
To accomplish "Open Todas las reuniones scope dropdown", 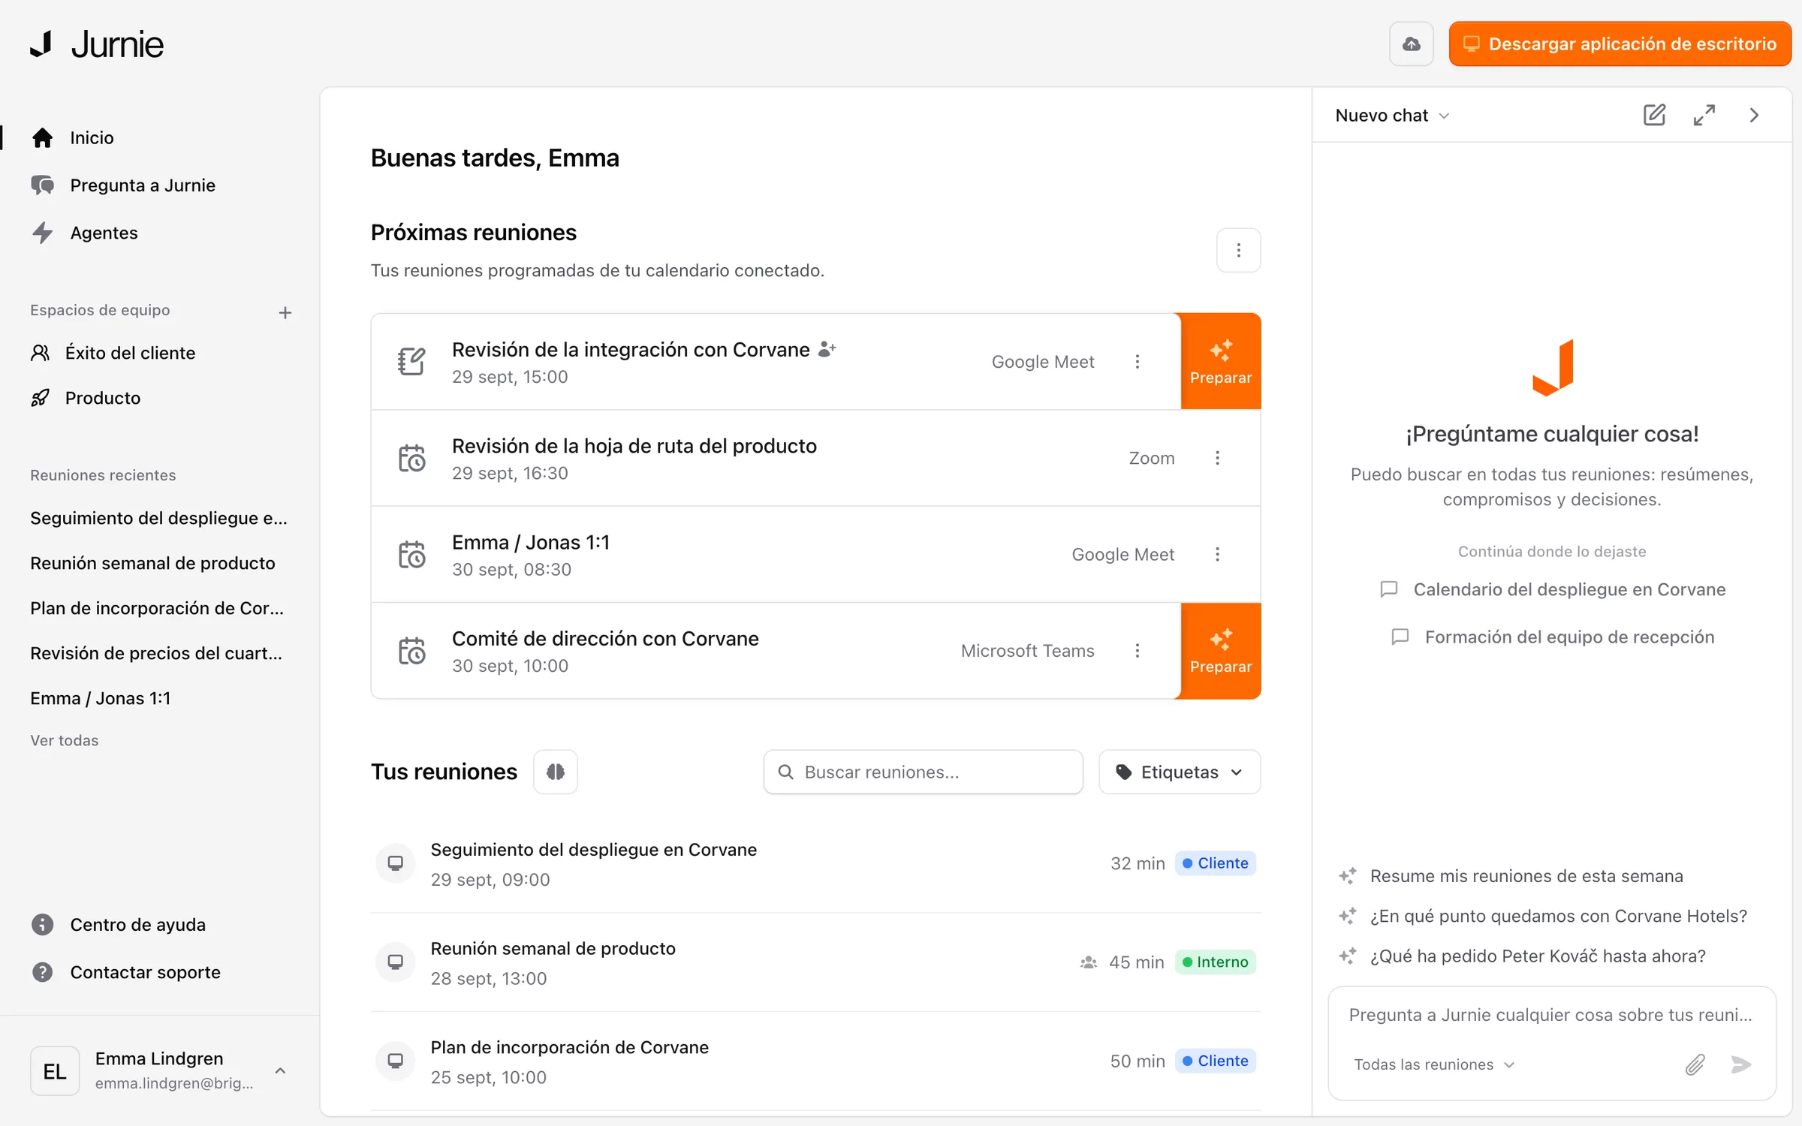I will coord(1434,1064).
